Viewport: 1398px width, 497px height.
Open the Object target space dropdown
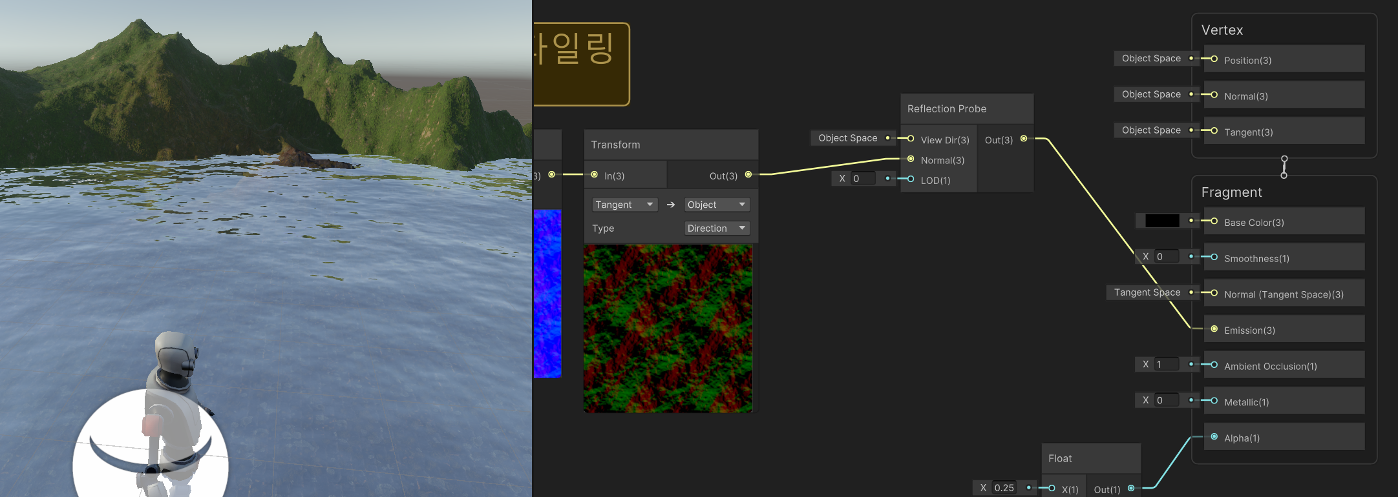(717, 205)
